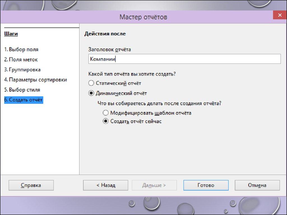Finish the wizard with Готово
Screen dimensions: 287x215
206,185
